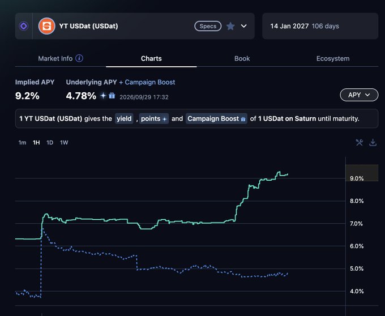This screenshot has height=316, width=385.
Task: Select the 1D chart interval
Action: pyautogui.click(x=50, y=143)
